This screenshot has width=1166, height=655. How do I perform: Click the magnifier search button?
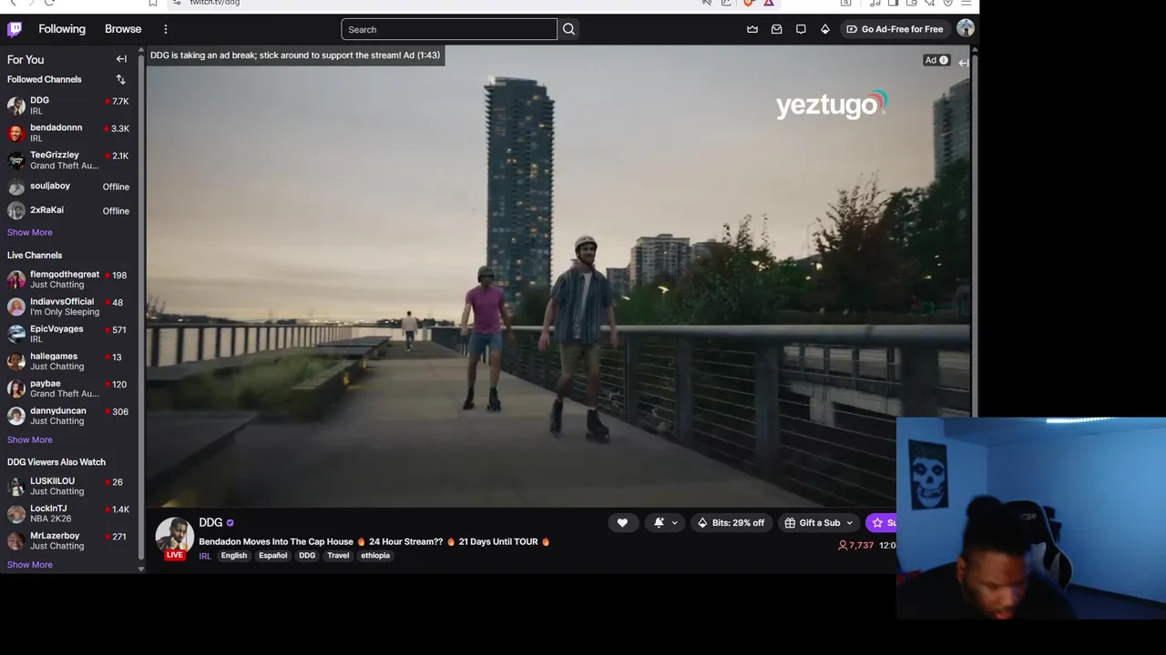(568, 29)
